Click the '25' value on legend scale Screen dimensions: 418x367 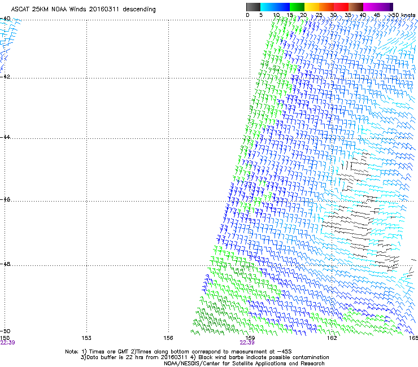point(319,15)
